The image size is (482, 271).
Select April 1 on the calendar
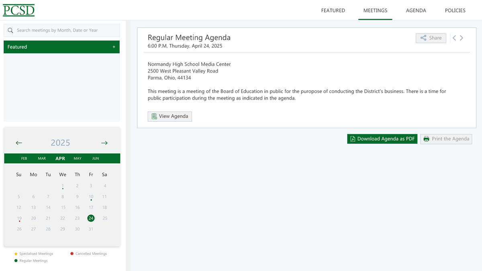(63, 186)
